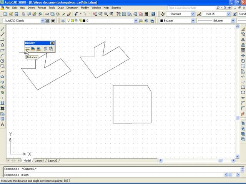Image resolution: width=246 pixels, height=184 pixels.
Task: Open the ByLayer linetype dropdown
Action: [233, 21]
